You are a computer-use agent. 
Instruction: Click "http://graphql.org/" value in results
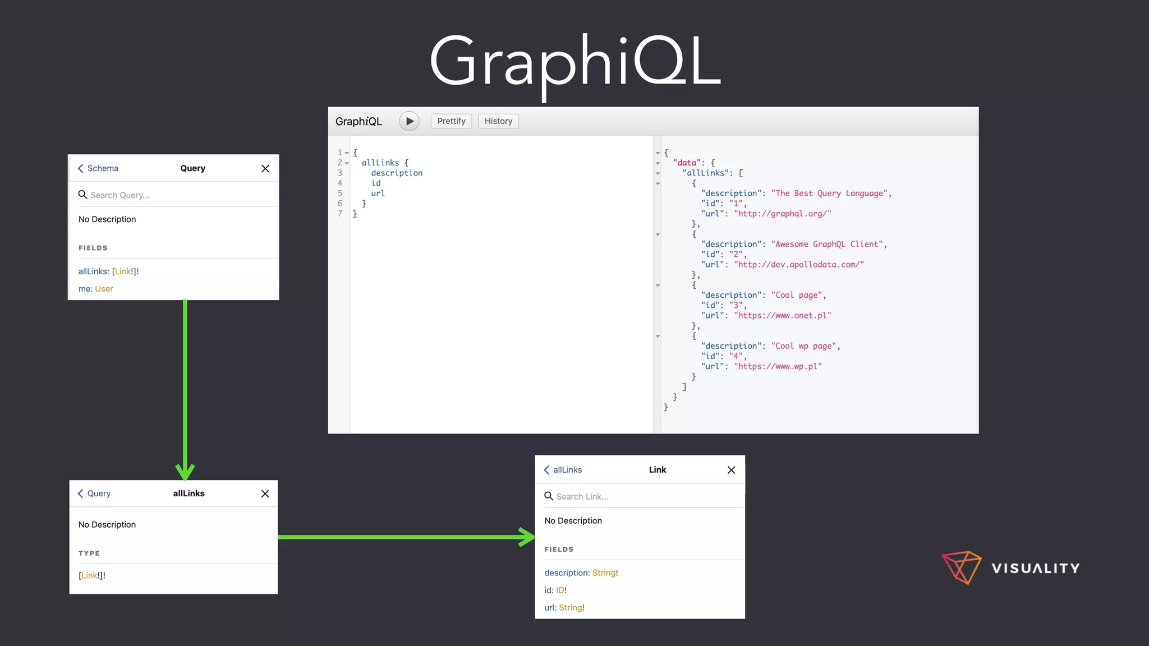pos(783,214)
